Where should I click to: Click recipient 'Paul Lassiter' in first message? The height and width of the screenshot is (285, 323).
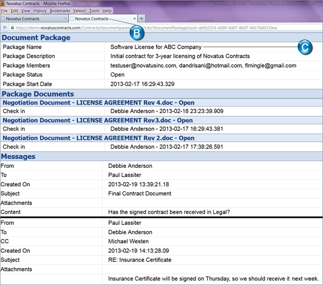click(x=125, y=175)
